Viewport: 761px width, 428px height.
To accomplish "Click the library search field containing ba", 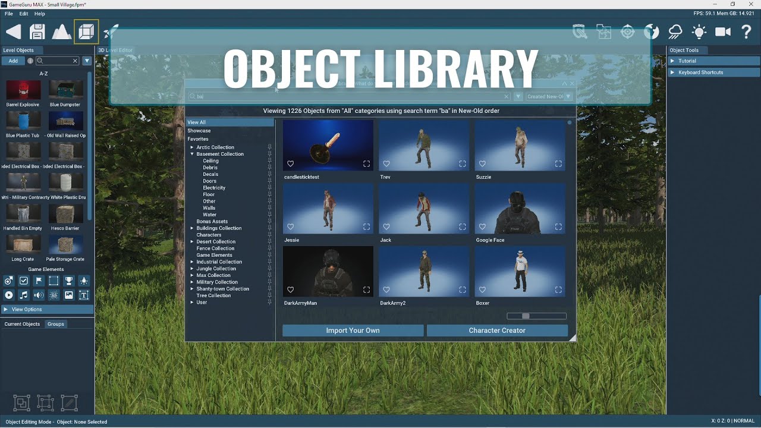I will 350,96.
